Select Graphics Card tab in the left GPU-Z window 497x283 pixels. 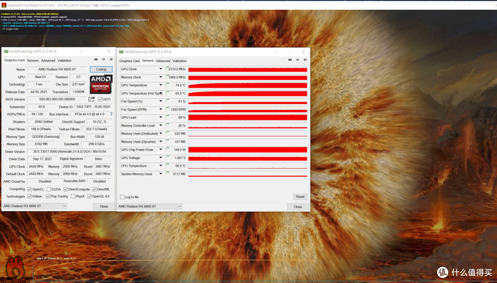pos(14,60)
